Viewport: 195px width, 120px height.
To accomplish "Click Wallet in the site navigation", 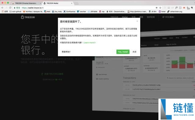I will click(125, 17).
